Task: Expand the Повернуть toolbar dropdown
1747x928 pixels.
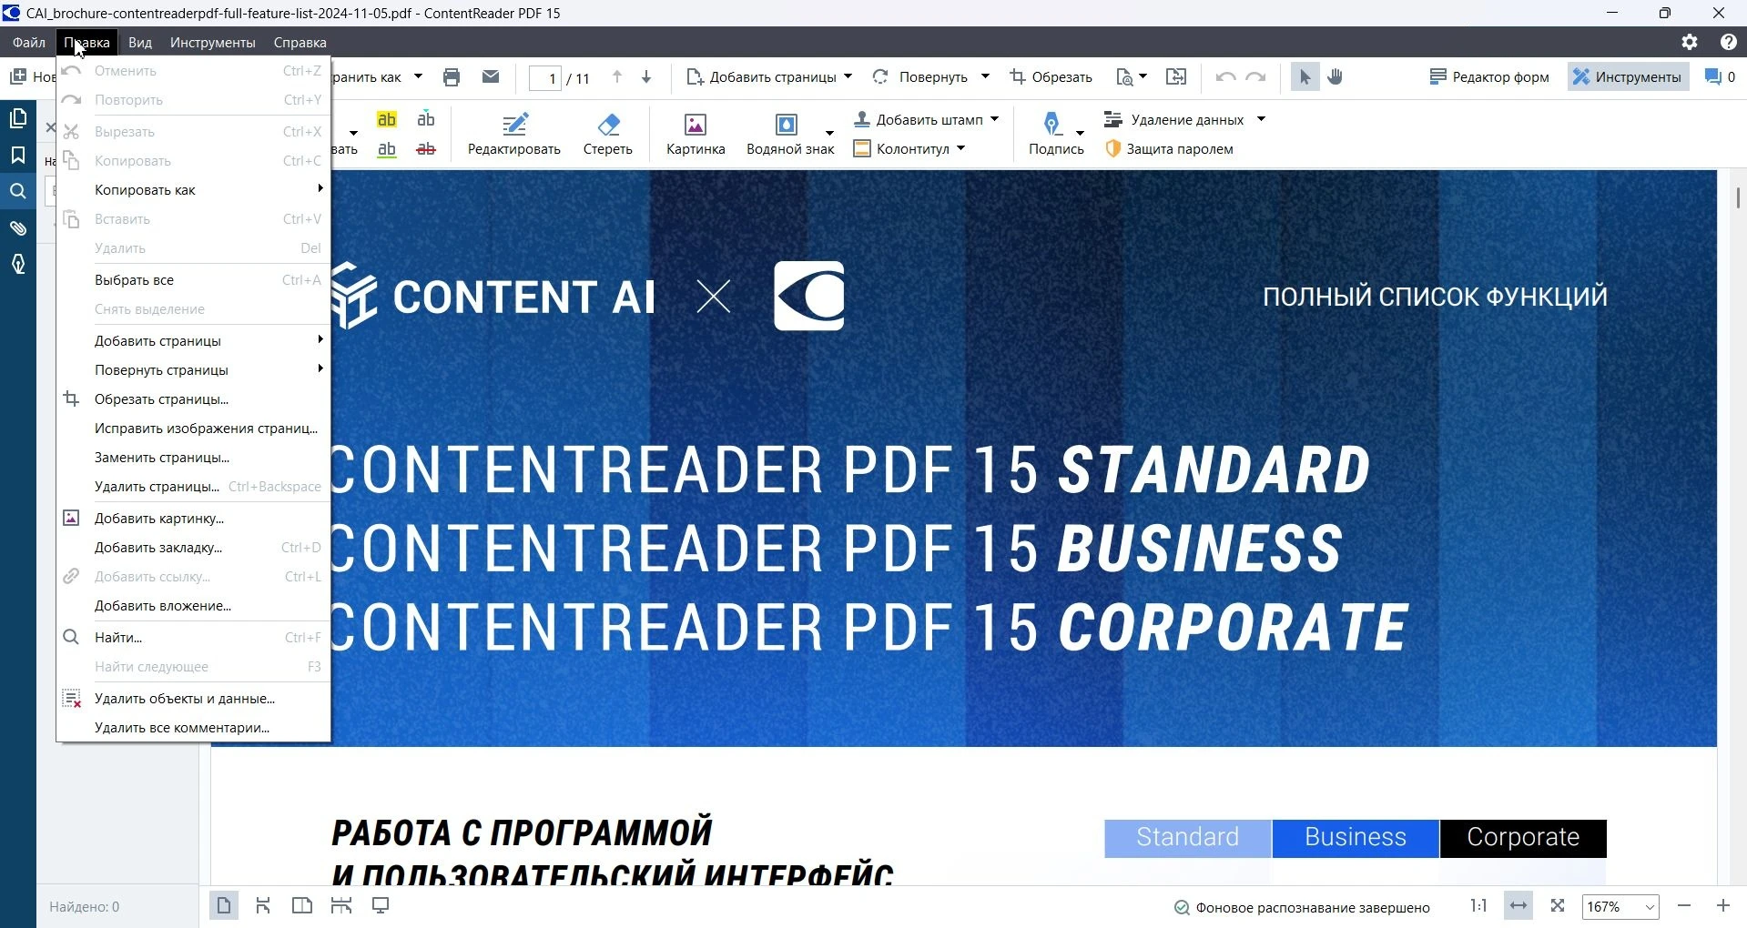Action: 985,76
